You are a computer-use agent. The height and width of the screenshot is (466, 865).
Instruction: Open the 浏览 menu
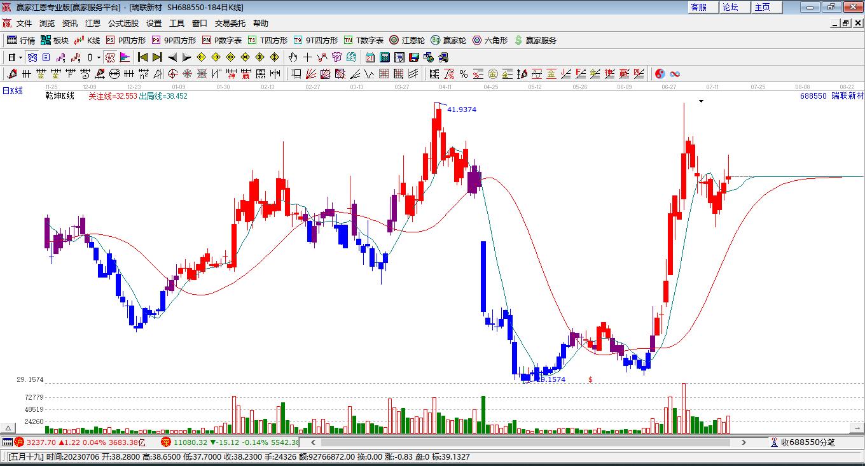point(47,24)
